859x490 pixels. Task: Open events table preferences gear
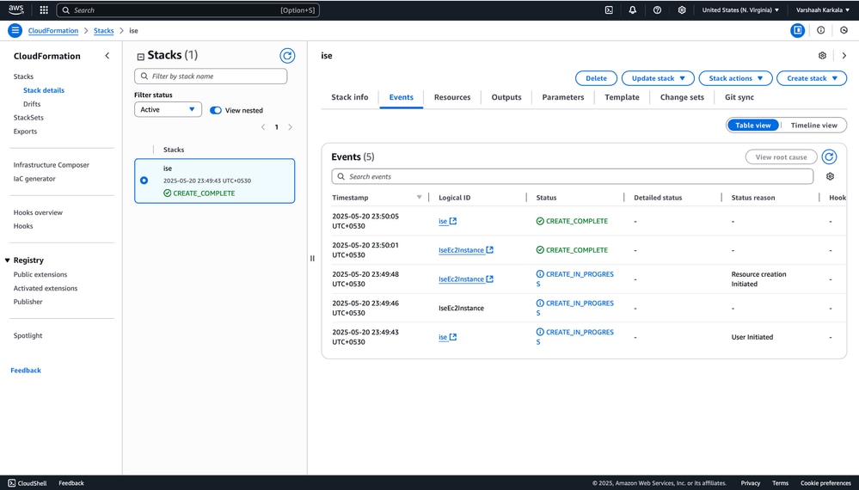coord(830,176)
